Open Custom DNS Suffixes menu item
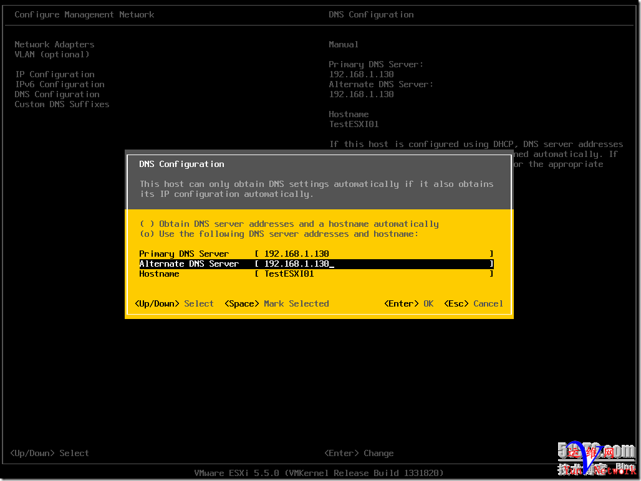Viewport: 641px width, 481px height. tap(62, 104)
